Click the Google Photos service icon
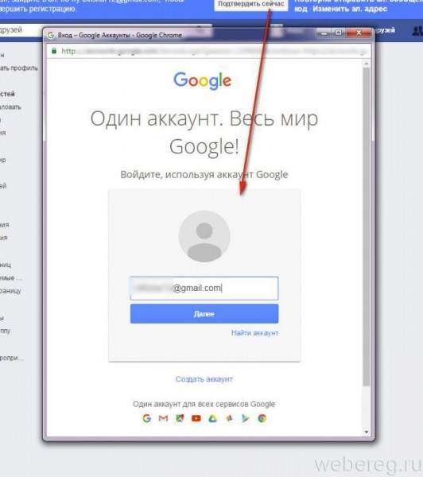This screenshot has height=477, width=423. (229, 419)
